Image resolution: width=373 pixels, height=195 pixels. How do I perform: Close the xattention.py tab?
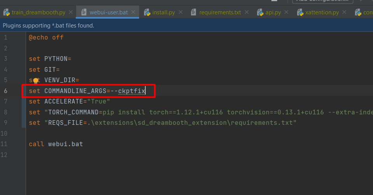click(x=344, y=12)
